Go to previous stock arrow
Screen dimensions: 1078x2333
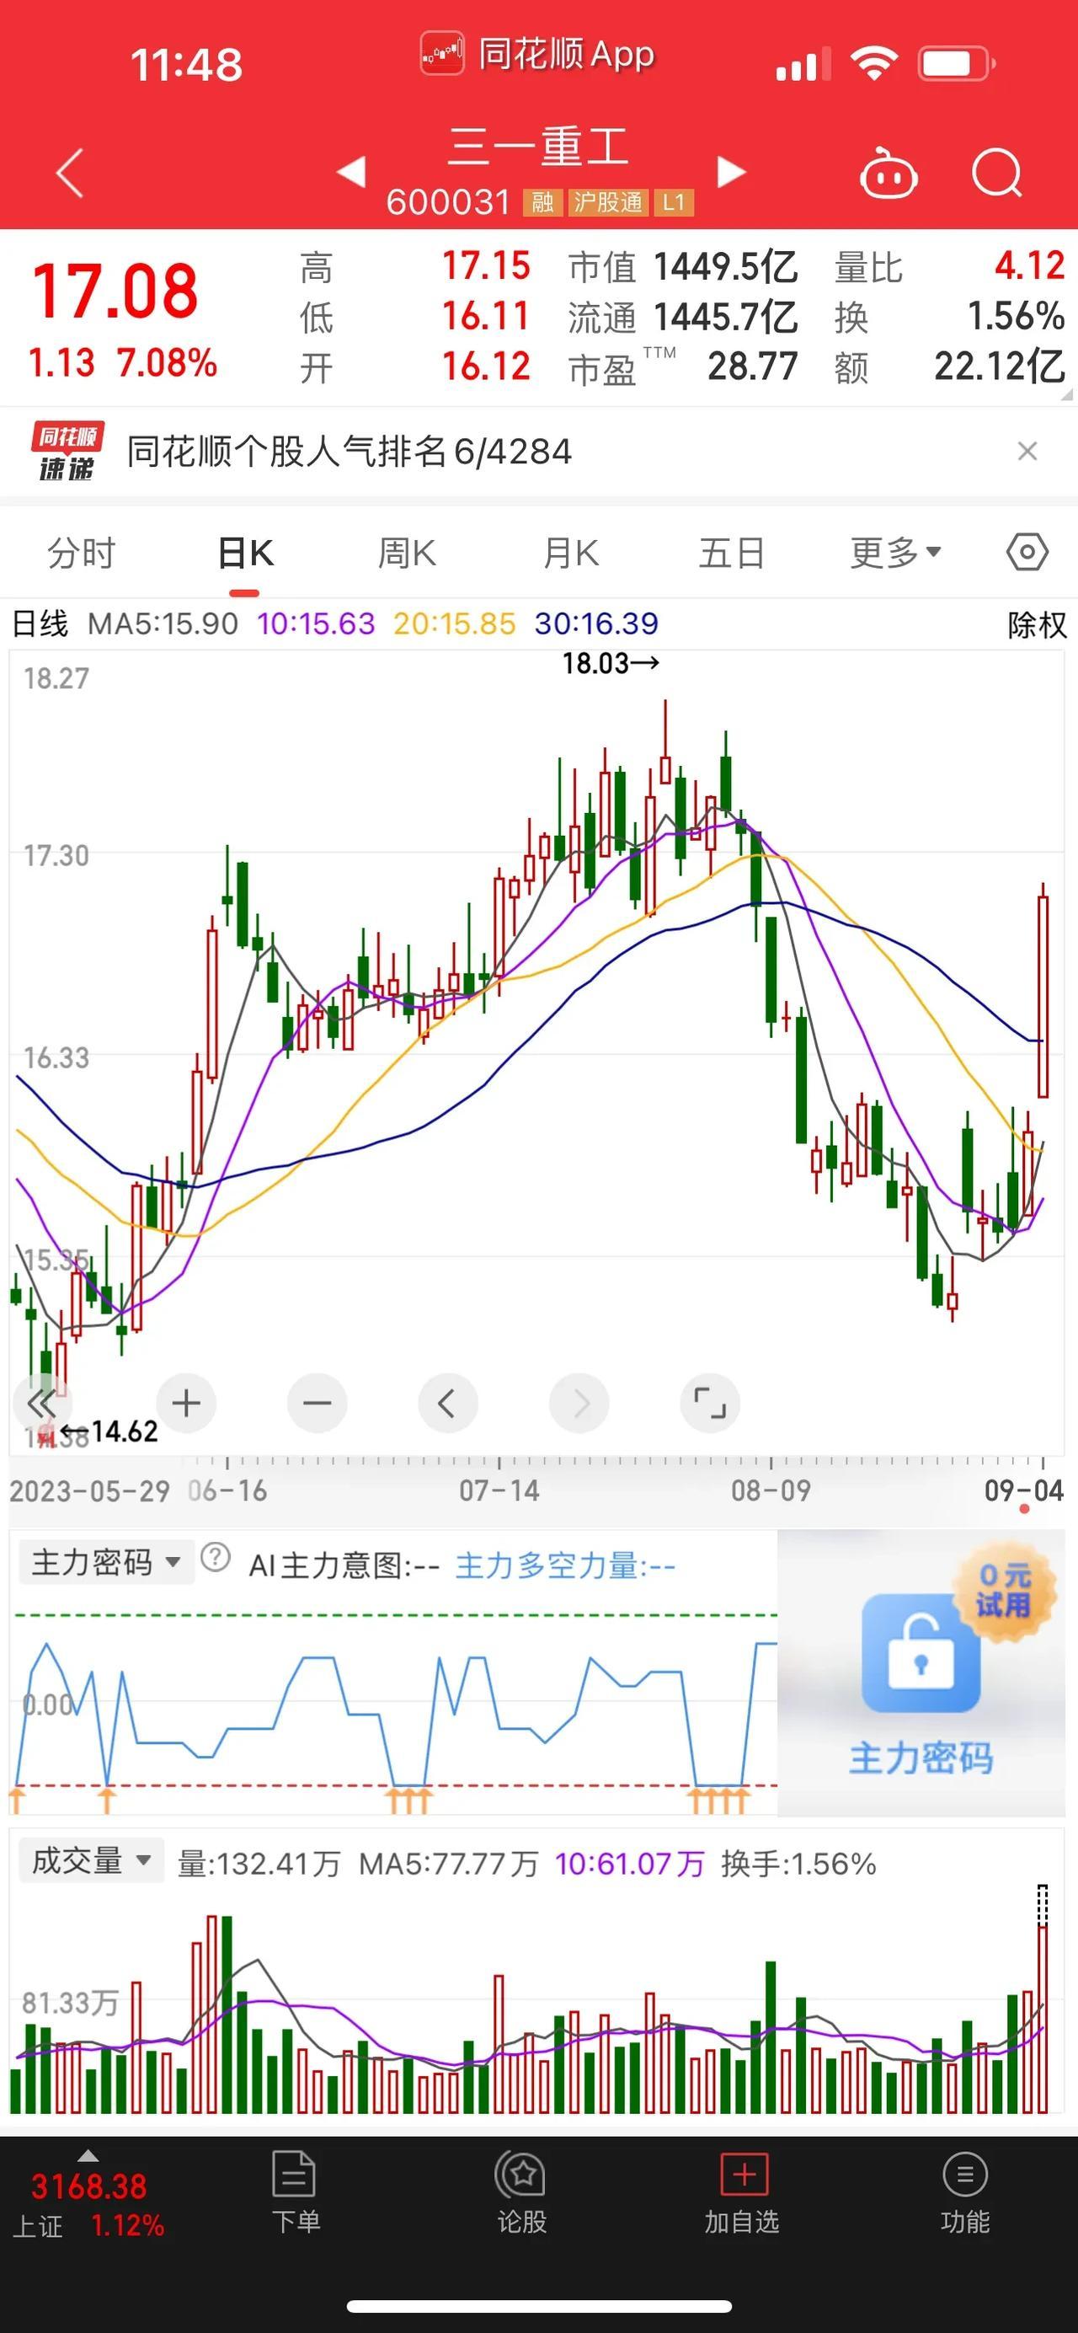coord(351,171)
